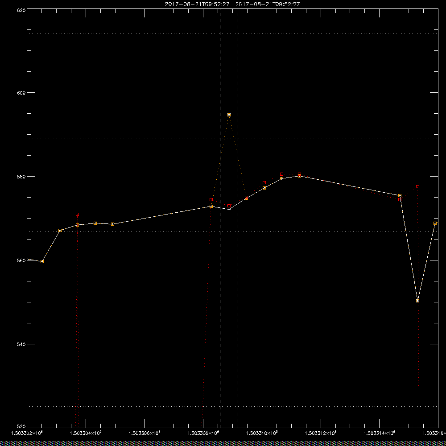Click the x-axis label 1.503306×10⁹
This screenshot has width=446, height=446.
(145, 433)
